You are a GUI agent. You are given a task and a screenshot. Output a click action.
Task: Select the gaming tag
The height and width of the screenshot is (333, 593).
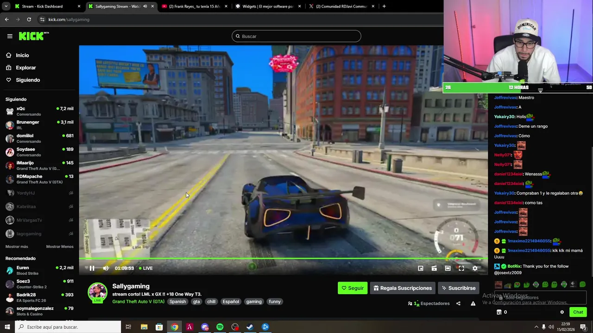[254, 302]
